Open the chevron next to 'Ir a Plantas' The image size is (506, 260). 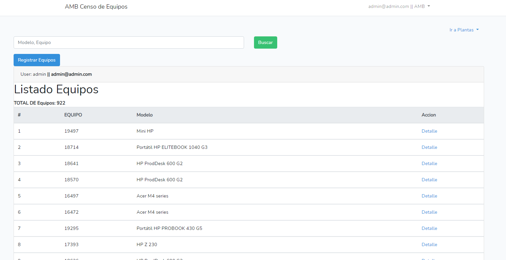477,30
